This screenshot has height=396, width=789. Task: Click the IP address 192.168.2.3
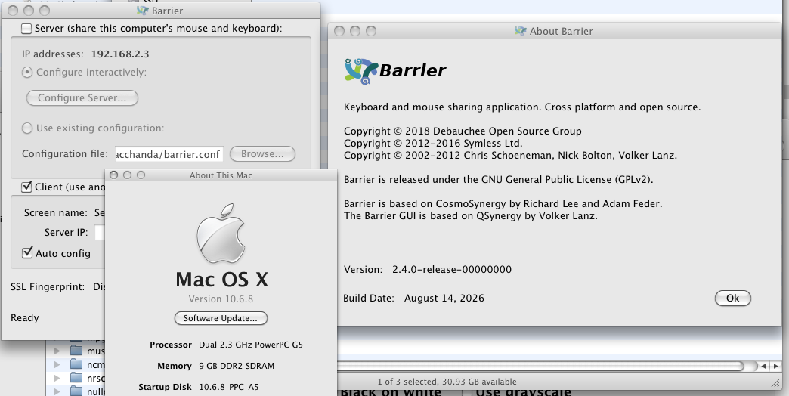(x=119, y=54)
